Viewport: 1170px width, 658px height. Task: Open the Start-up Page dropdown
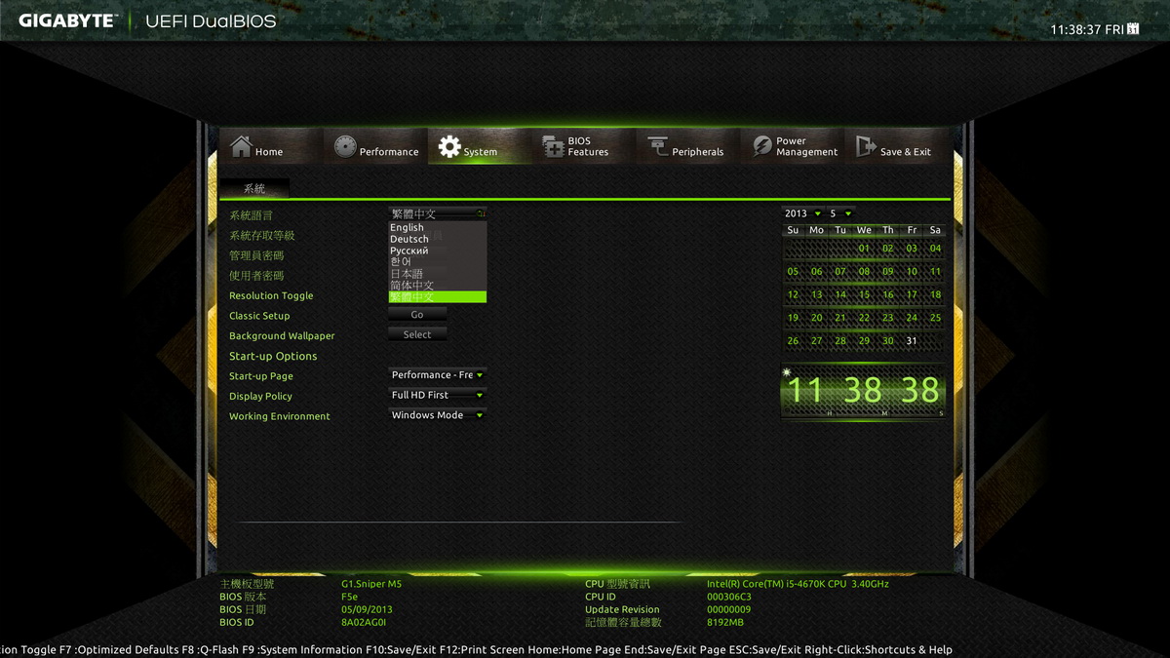click(437, 374)
